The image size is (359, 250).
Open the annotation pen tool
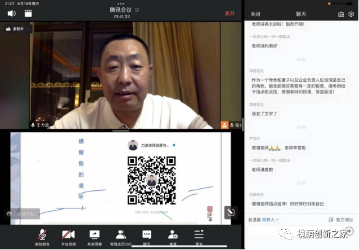231,212
